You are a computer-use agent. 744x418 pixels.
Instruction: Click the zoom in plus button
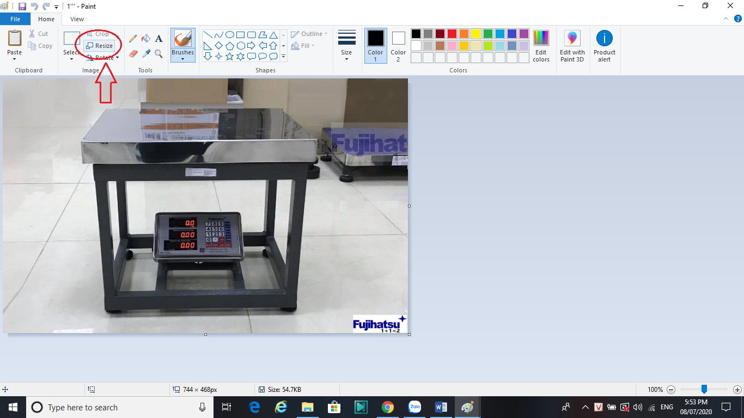pos(737,390)
